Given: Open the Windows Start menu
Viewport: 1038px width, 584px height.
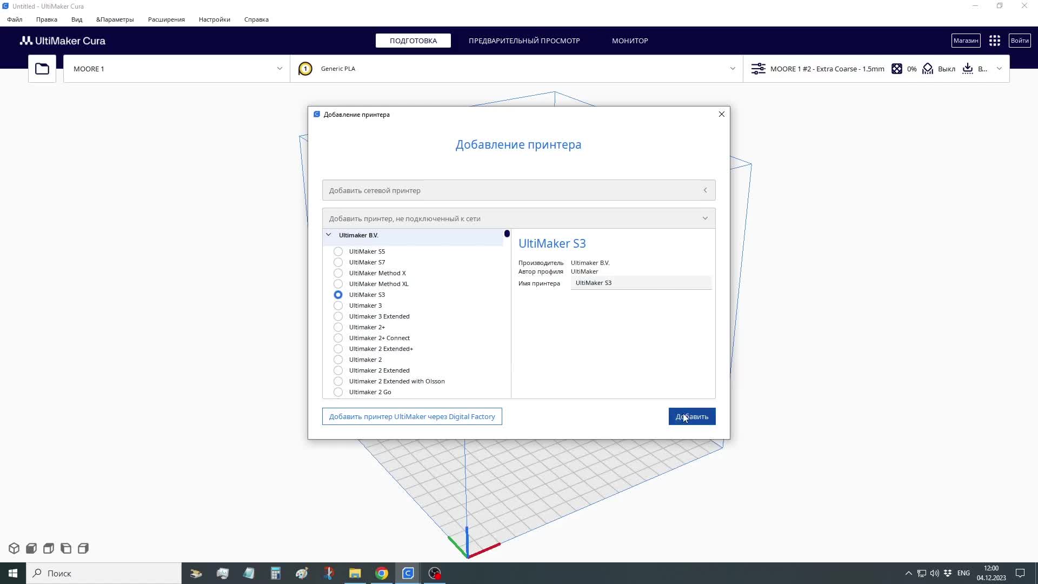Looking at the screenshot, I should pos(13,573).
